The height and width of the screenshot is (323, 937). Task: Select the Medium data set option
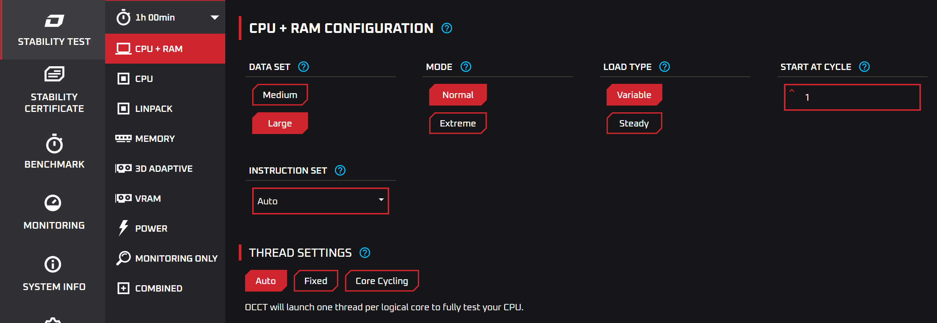(280, 95)
